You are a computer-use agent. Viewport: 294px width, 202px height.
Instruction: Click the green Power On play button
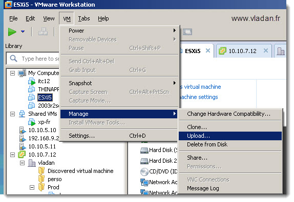pyautogui.click(x=12, y=32)
